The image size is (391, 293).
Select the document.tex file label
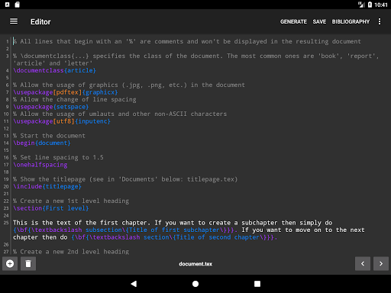pyautogui.click(x=195, y=264)
